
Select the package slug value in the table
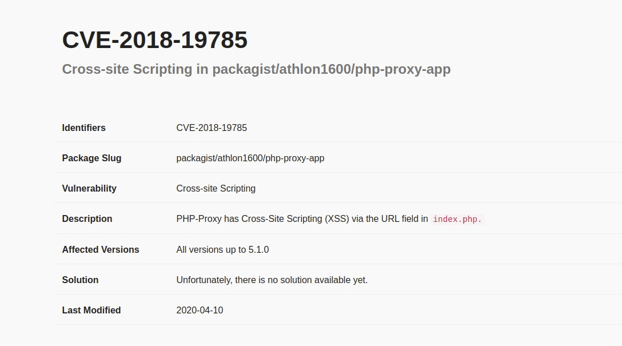click(x=250, y=158)
